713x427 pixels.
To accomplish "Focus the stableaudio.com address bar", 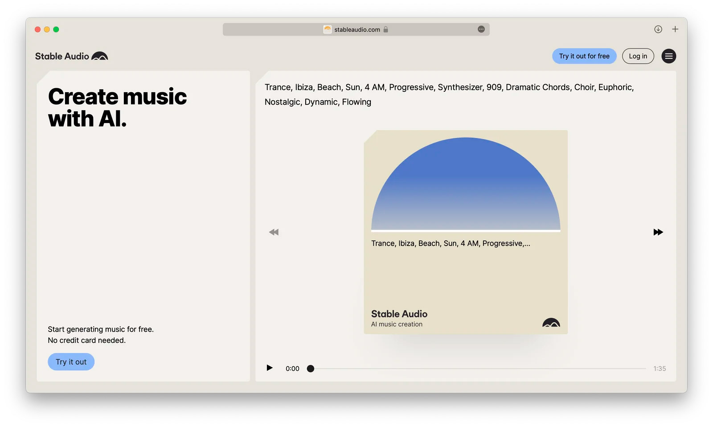I will [x=356, y=29].
